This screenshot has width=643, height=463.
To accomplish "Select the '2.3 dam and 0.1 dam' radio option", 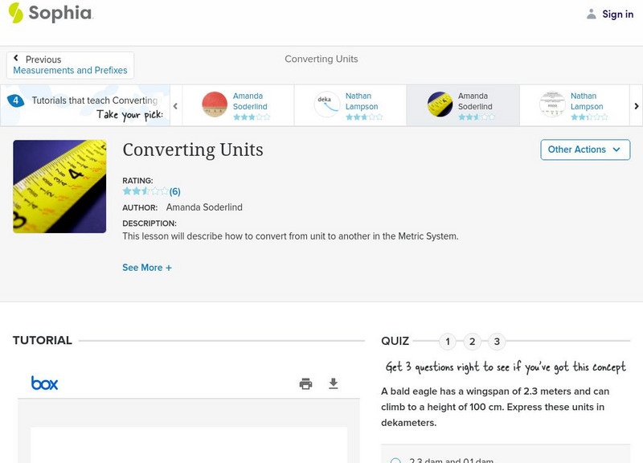I will (x=395, y=461).
